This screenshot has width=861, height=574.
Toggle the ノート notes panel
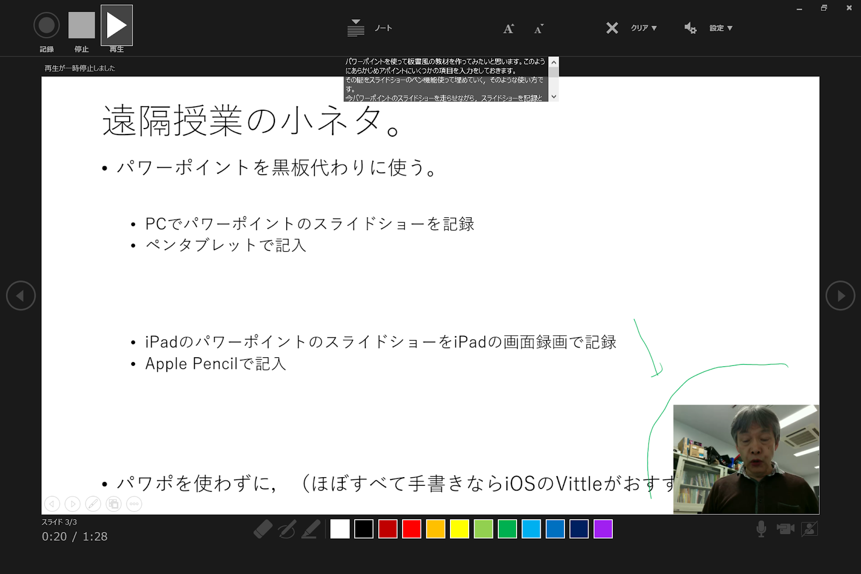pos(370,28)
